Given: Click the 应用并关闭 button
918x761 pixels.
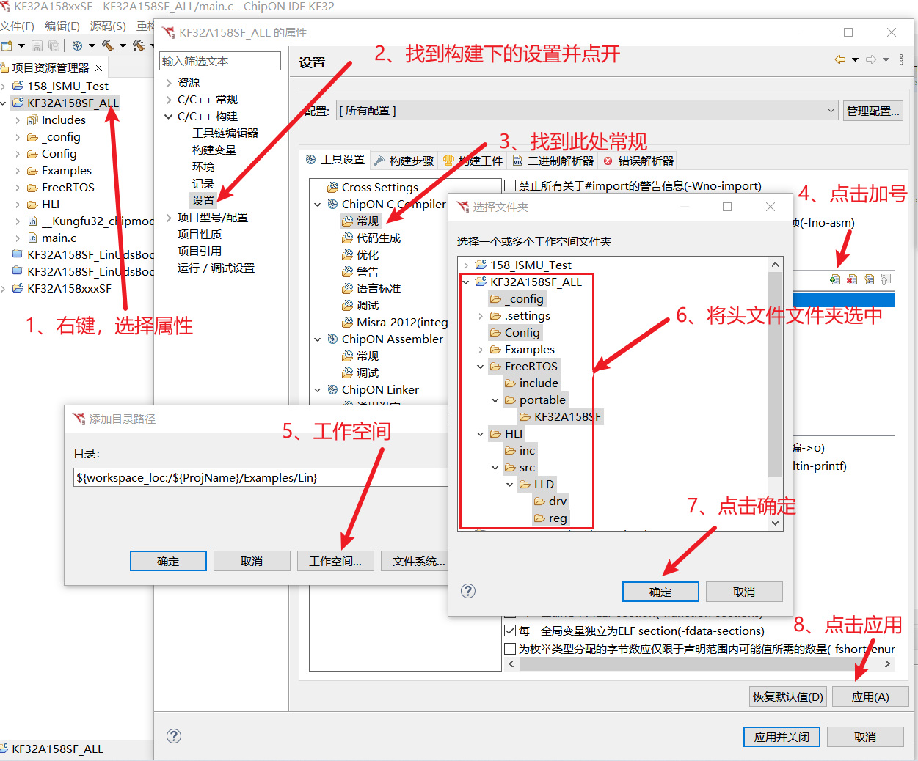Looking at the screenshot, I should (x=782, y=737).
